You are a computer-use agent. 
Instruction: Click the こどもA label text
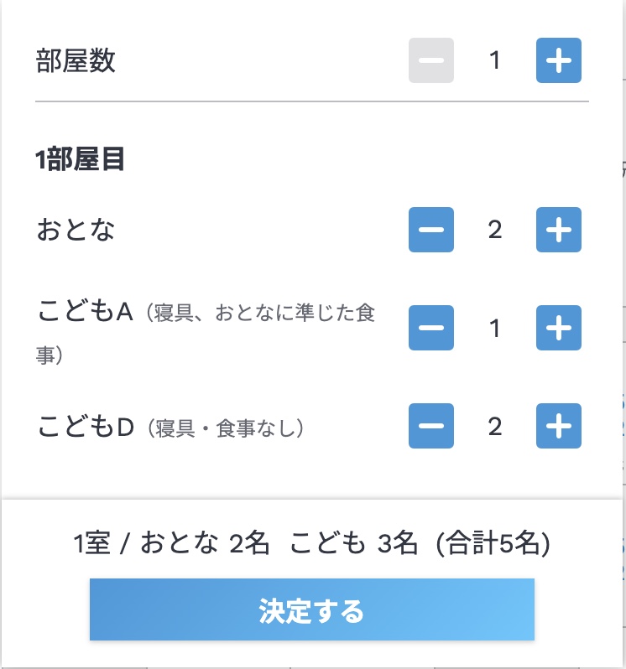(x=86, y=313)
